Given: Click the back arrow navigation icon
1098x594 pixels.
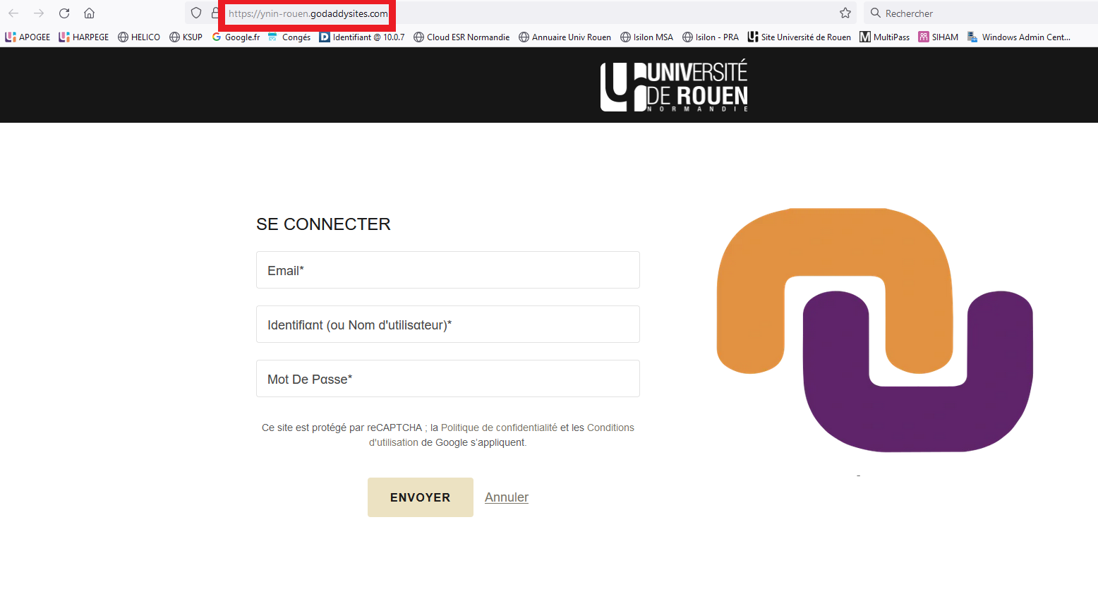Looking at the screenshot, I should (13, 13).
